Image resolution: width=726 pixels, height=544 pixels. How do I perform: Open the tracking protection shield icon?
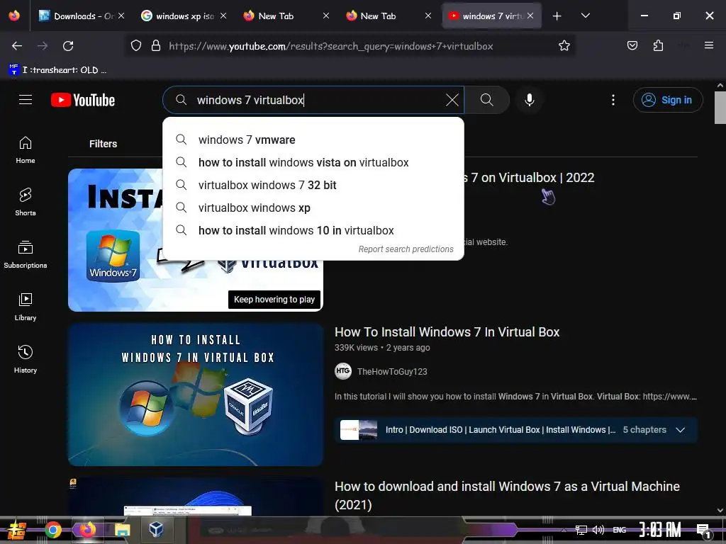click(135, 46)
